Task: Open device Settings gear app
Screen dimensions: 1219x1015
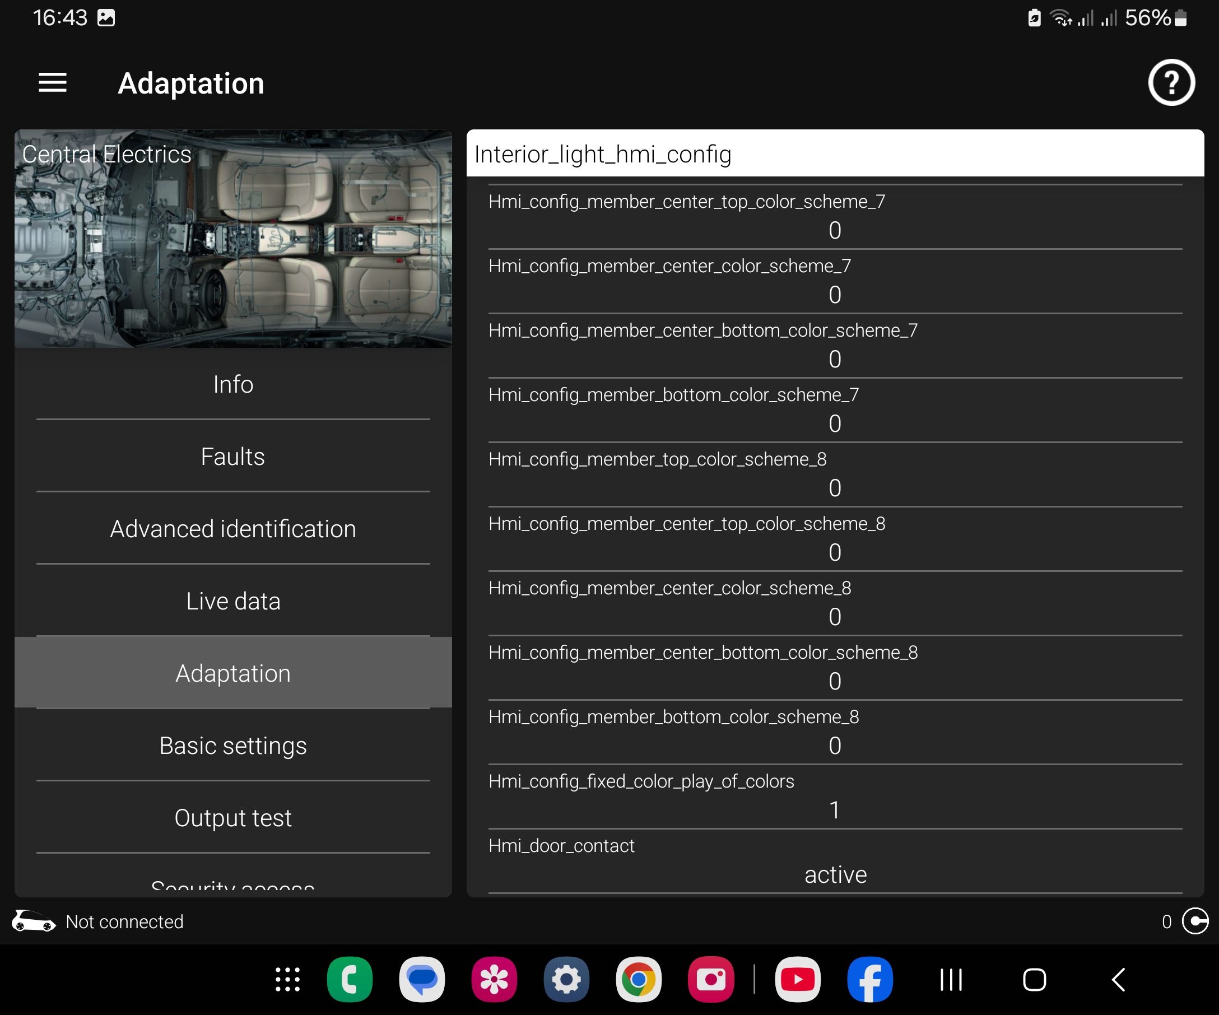Action: (566, 980)
